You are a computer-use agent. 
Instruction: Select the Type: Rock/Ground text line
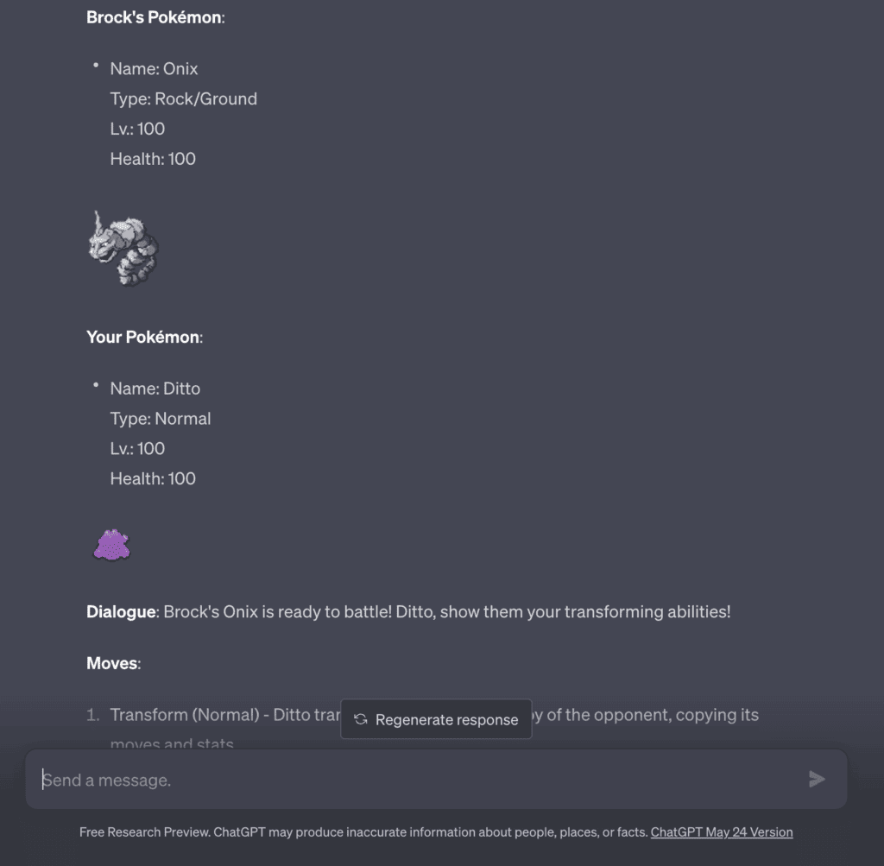pyautogui.click(x=184, y=98)
